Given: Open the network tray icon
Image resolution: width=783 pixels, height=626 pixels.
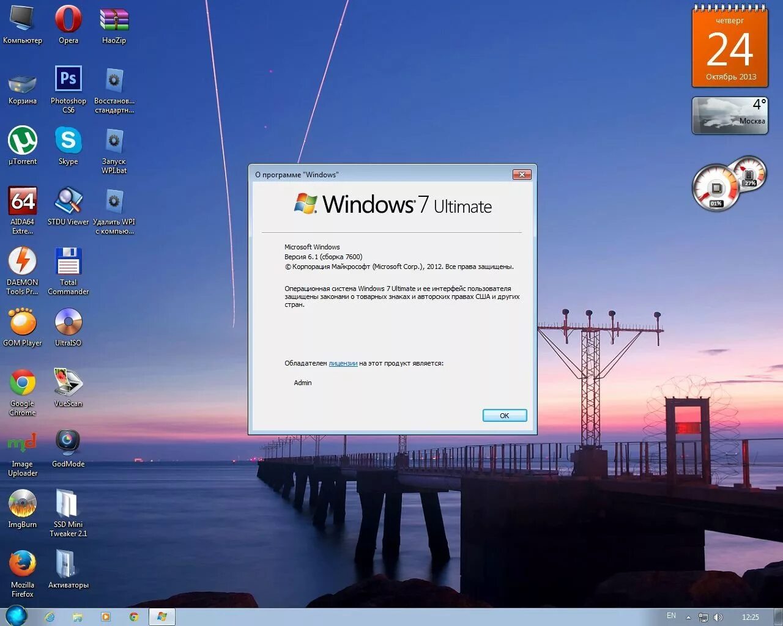Looking at the screenshot, I should click(x=703, y=617).
